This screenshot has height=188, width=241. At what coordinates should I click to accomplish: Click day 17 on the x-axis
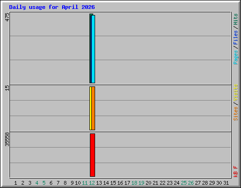(127, 183)
